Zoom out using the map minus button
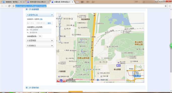The height and width of the screenshot is (93, 172). [60, 41]
